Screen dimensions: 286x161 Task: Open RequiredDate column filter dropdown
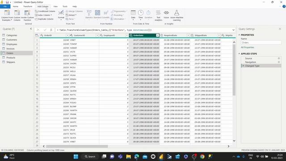188,35
